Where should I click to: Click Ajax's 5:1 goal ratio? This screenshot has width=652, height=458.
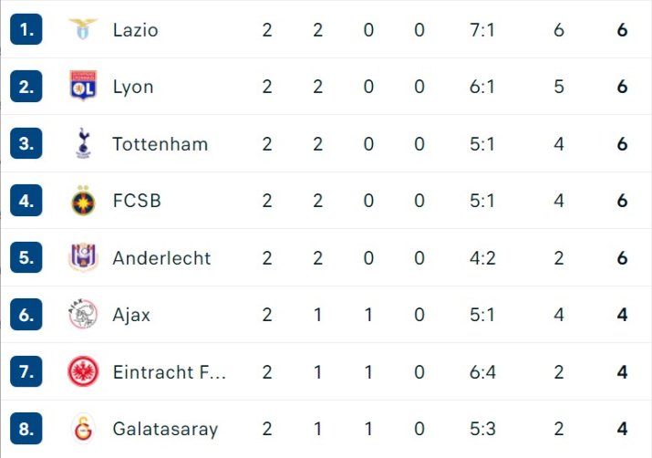click(482, 315)
